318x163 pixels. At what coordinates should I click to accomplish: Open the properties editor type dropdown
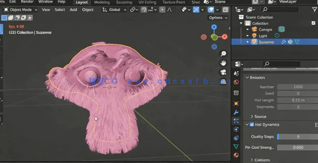pyautogui.click(x=239, y=64)
